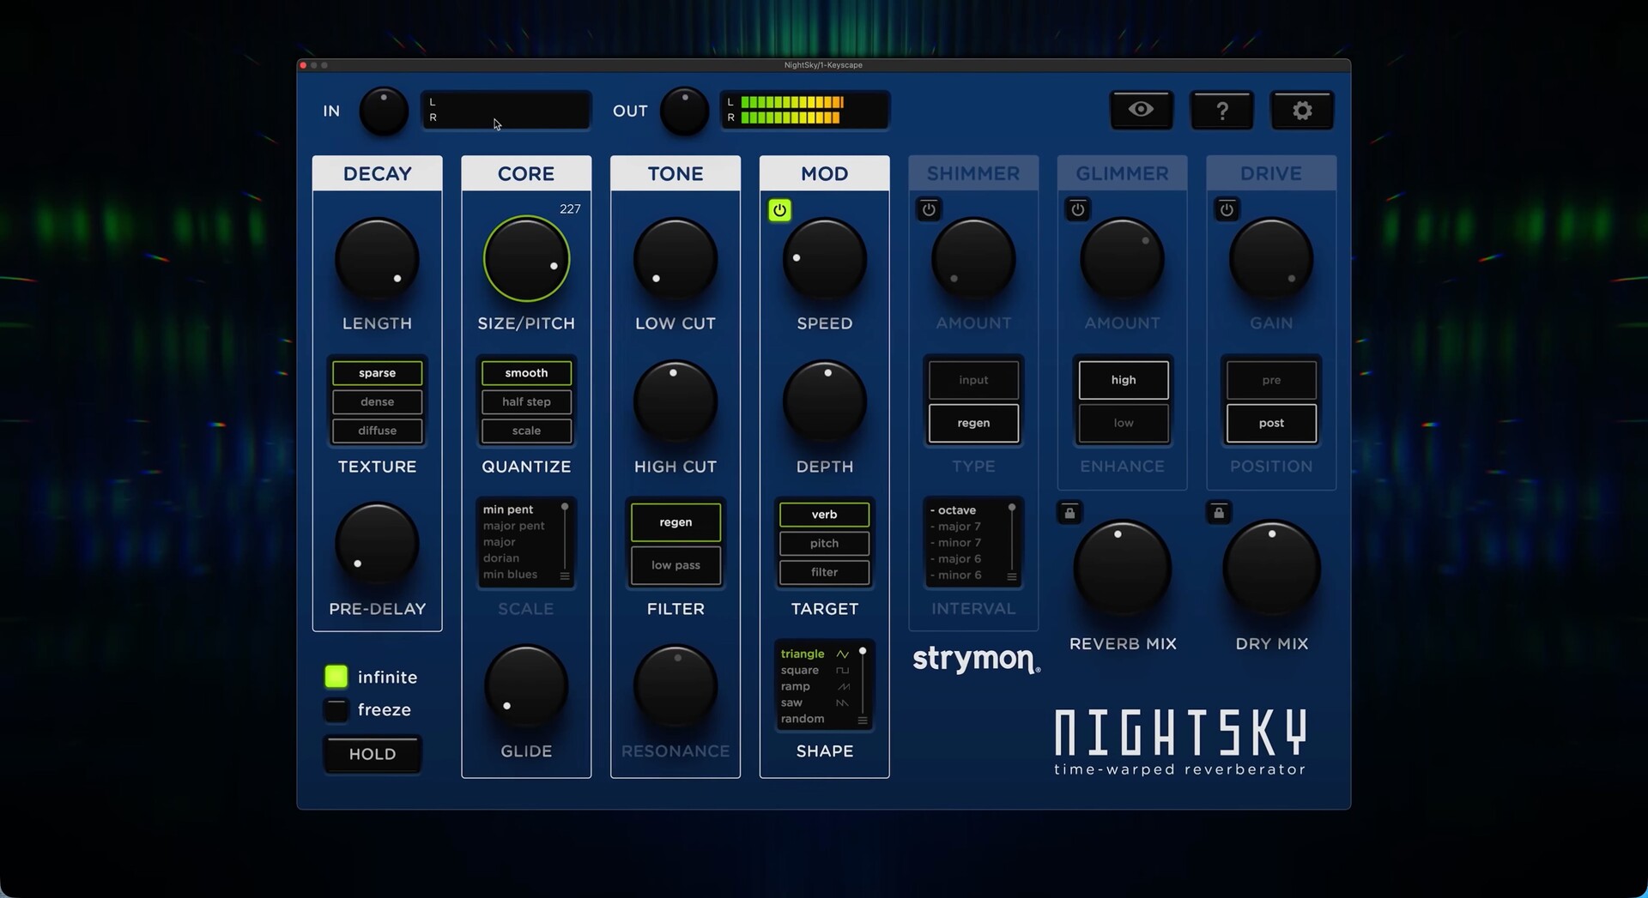Enable the freeze toggle
Image resolution: width=1648 pixels, height=898 pixels.
[x=336, y=709]
